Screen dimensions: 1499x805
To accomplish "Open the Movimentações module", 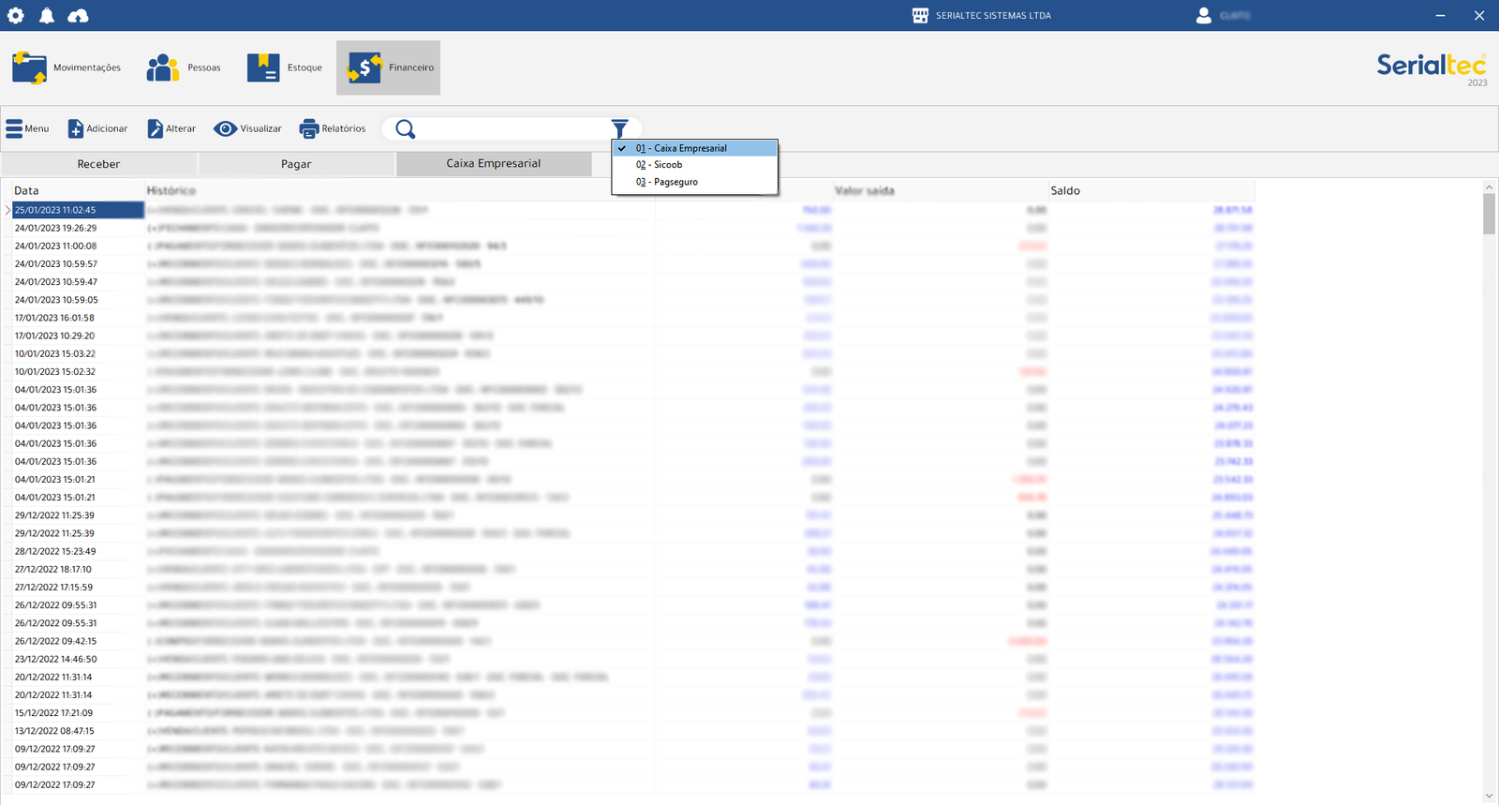I will [67, 67].
